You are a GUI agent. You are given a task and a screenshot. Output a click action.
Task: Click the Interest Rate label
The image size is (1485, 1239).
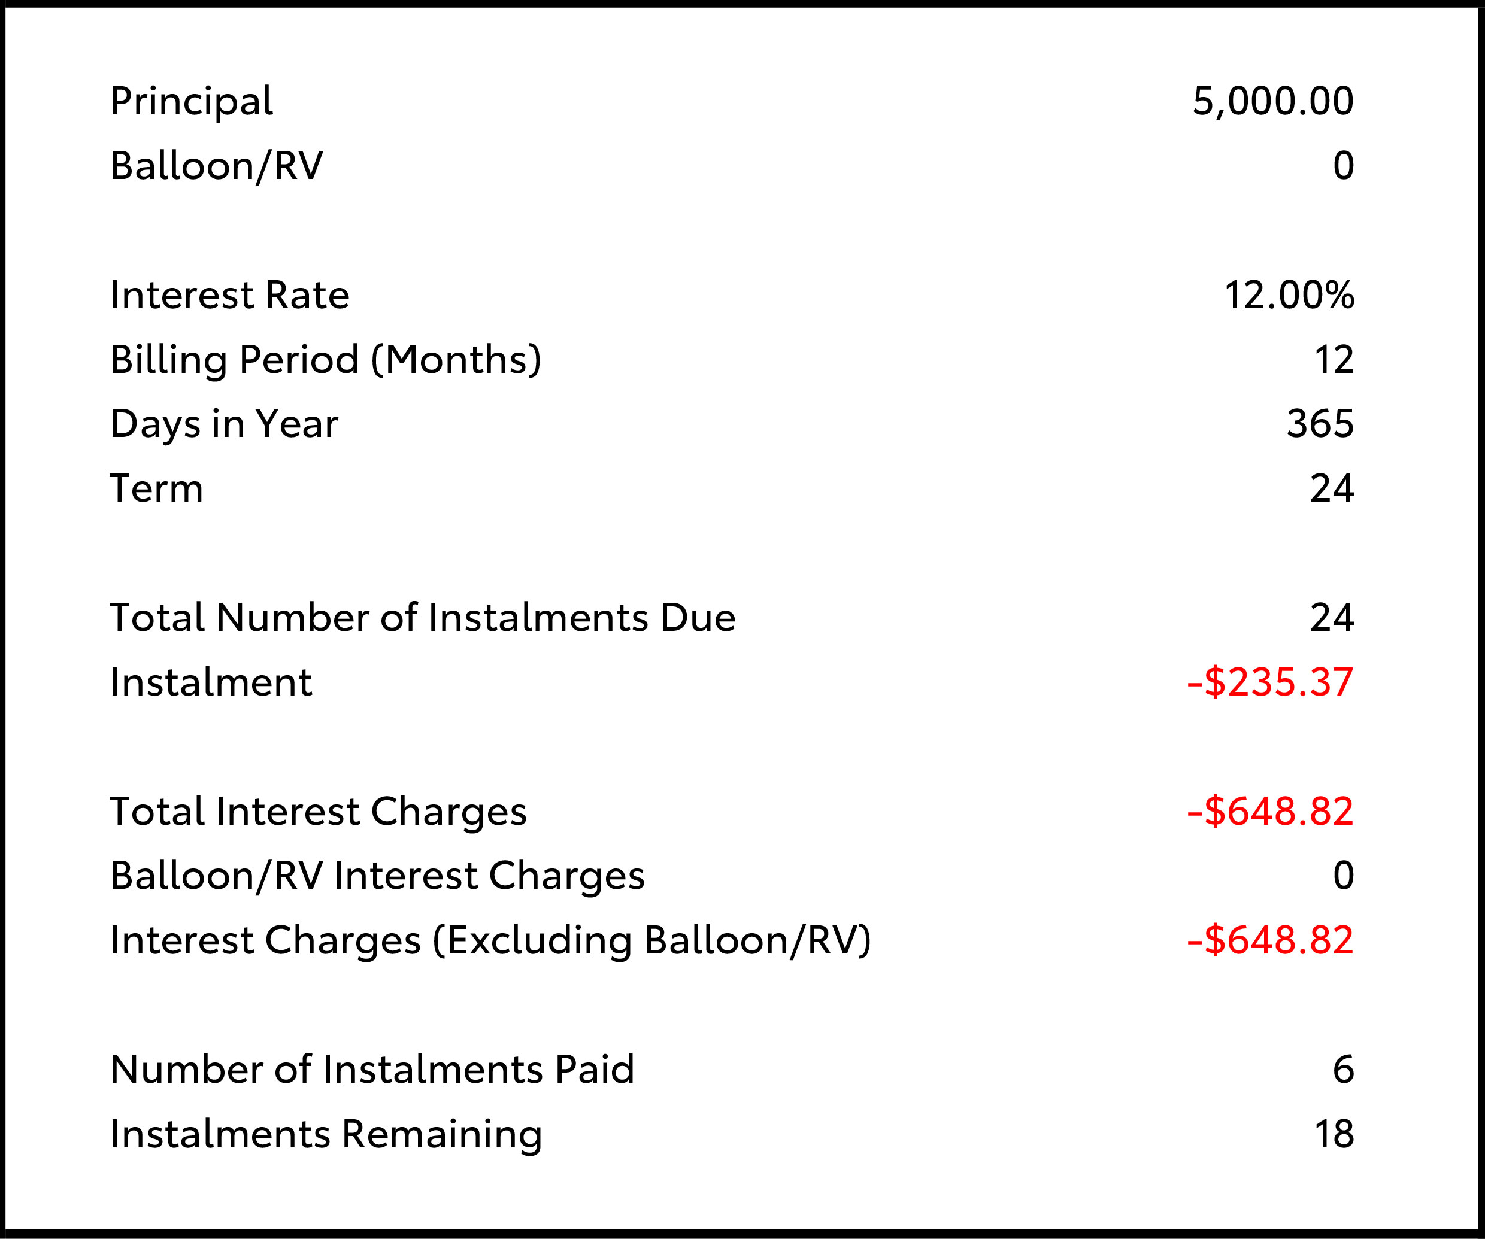[x=230, y=294]
